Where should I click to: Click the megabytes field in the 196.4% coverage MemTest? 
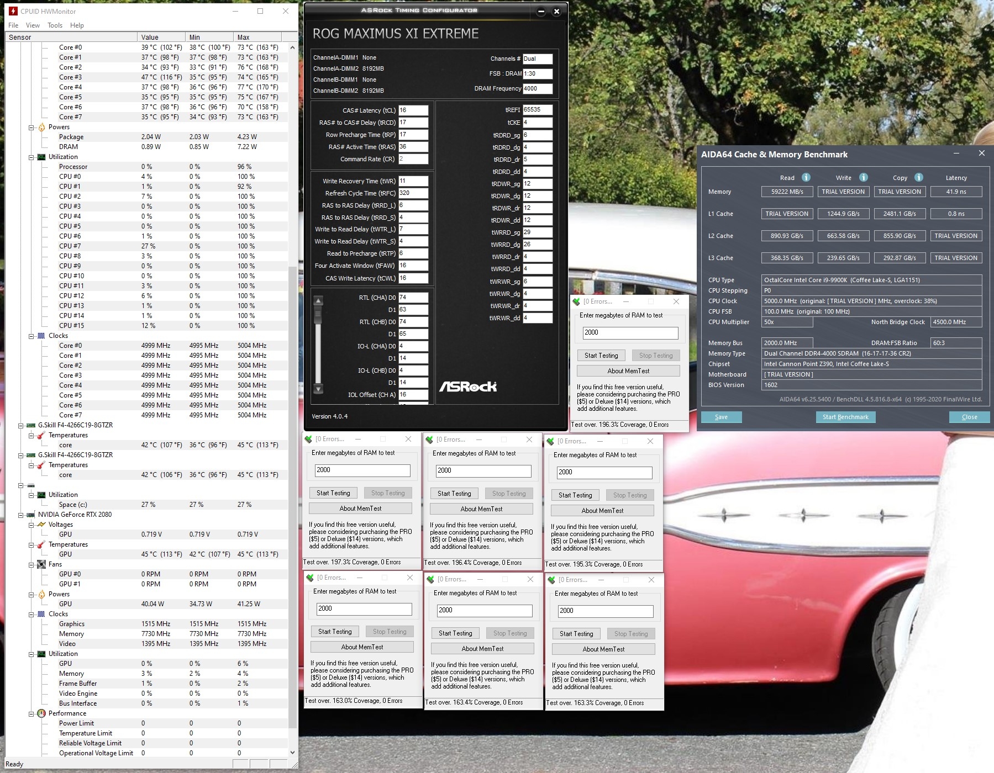(x=483, y=470)
